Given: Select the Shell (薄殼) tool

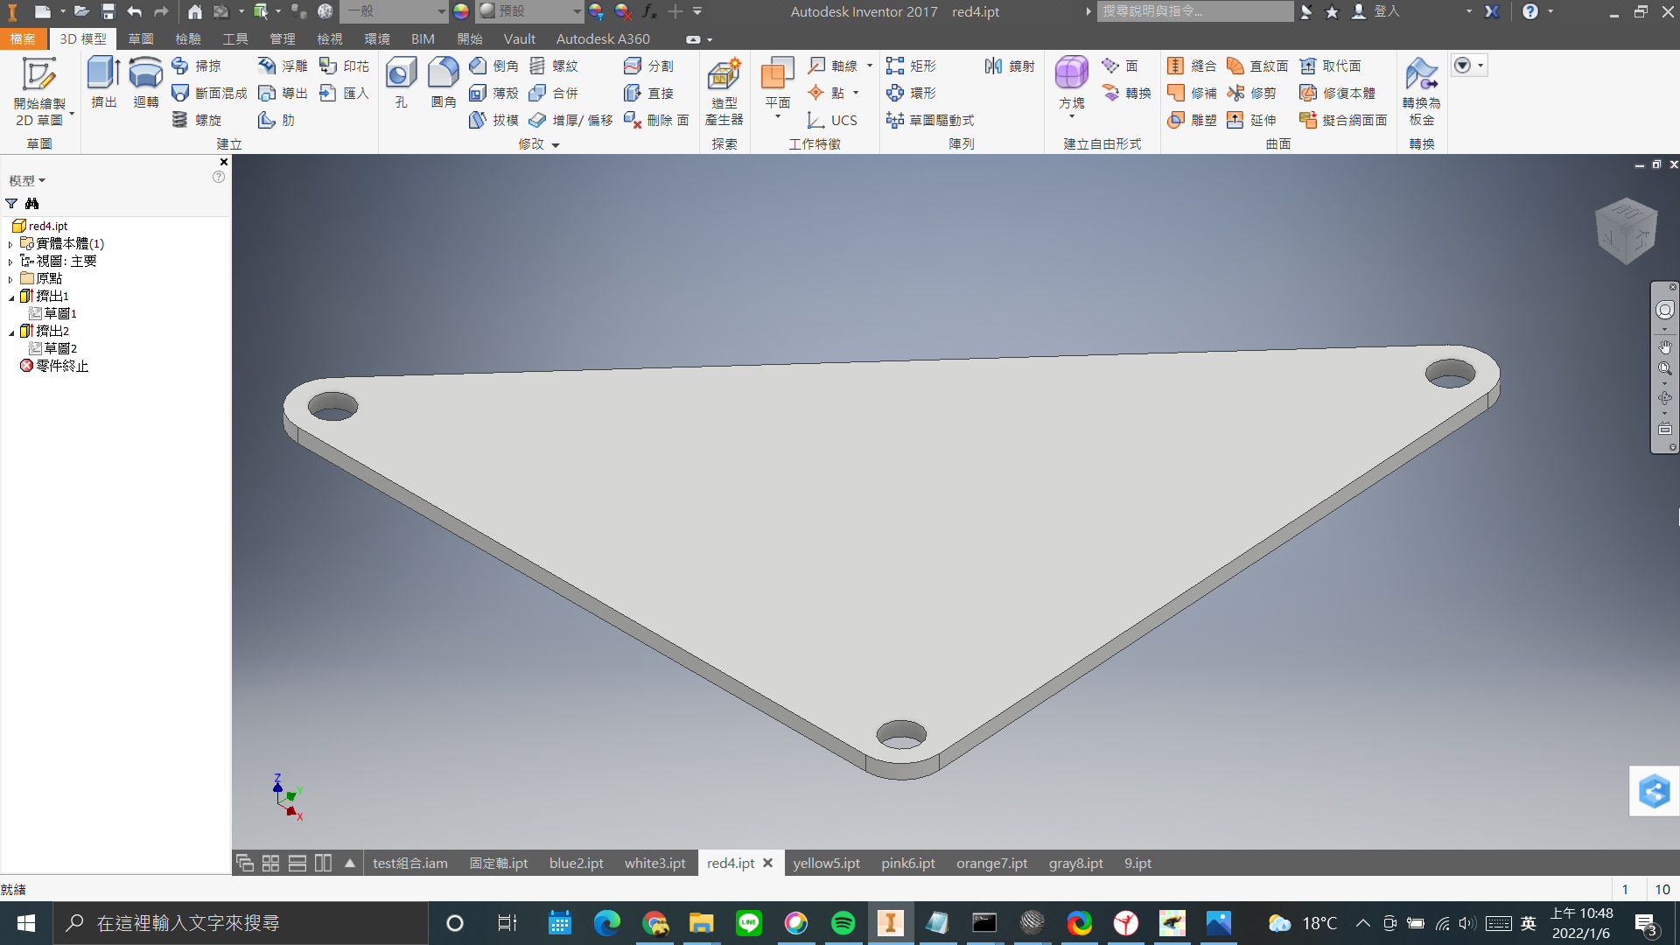Looking at the screenshot, I should [x=493, y=93].
